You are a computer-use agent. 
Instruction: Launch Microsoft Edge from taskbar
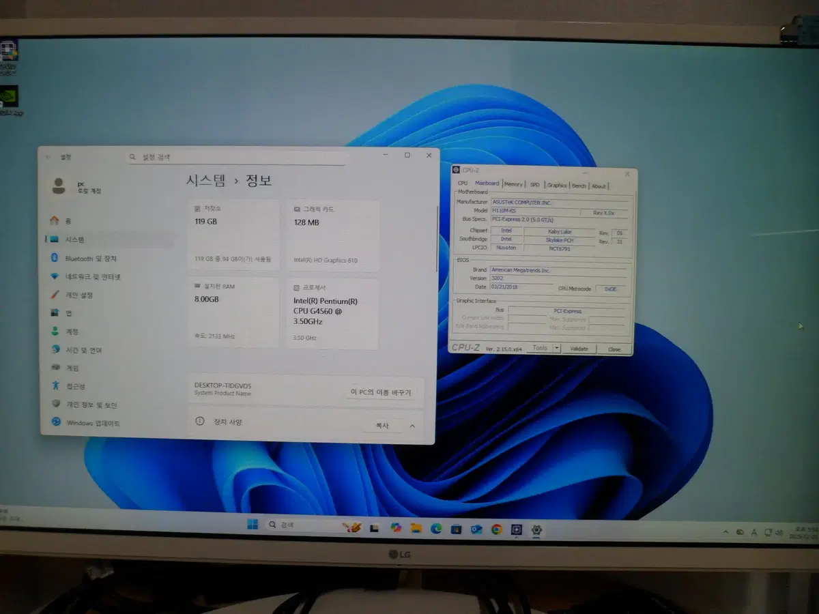[x=436, y=528]
